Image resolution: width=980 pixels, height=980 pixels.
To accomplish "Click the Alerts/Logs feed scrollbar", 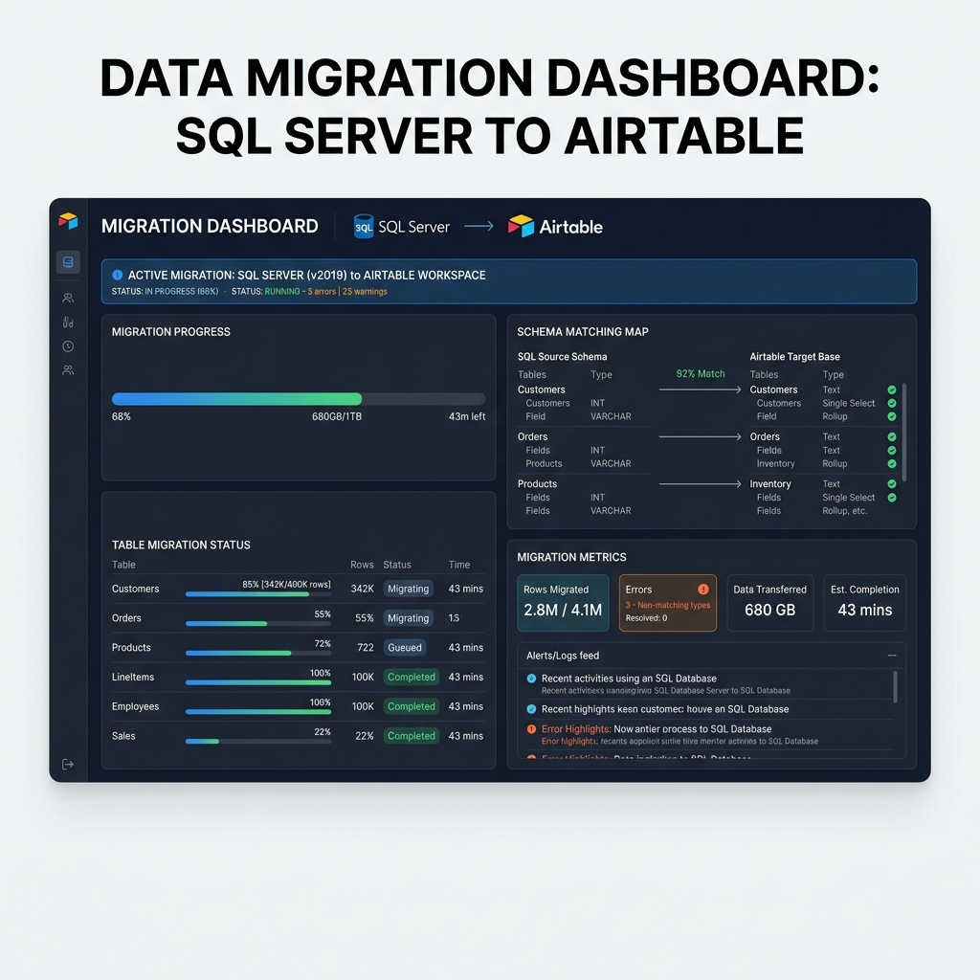I will pyautogui.click(x=896, y=687).
